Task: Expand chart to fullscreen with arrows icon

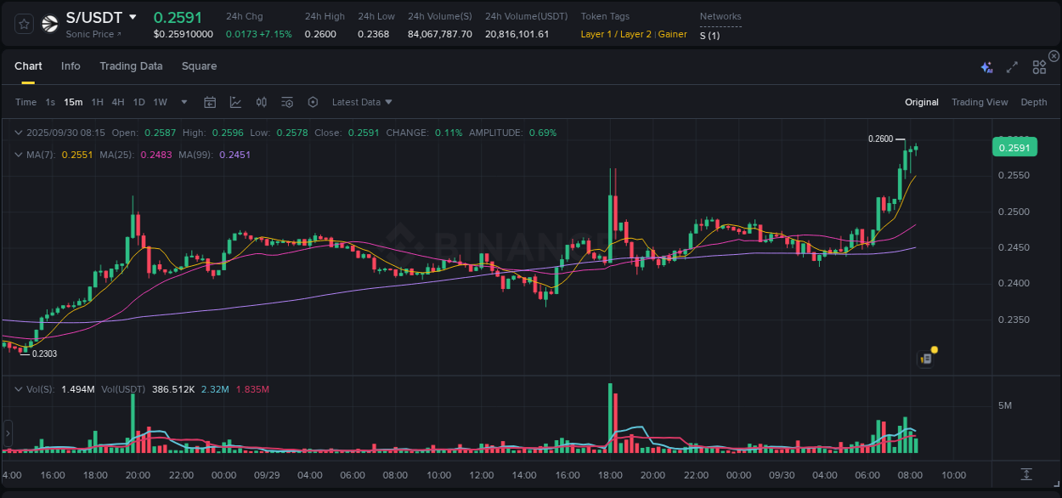Action: [1013, 66]
